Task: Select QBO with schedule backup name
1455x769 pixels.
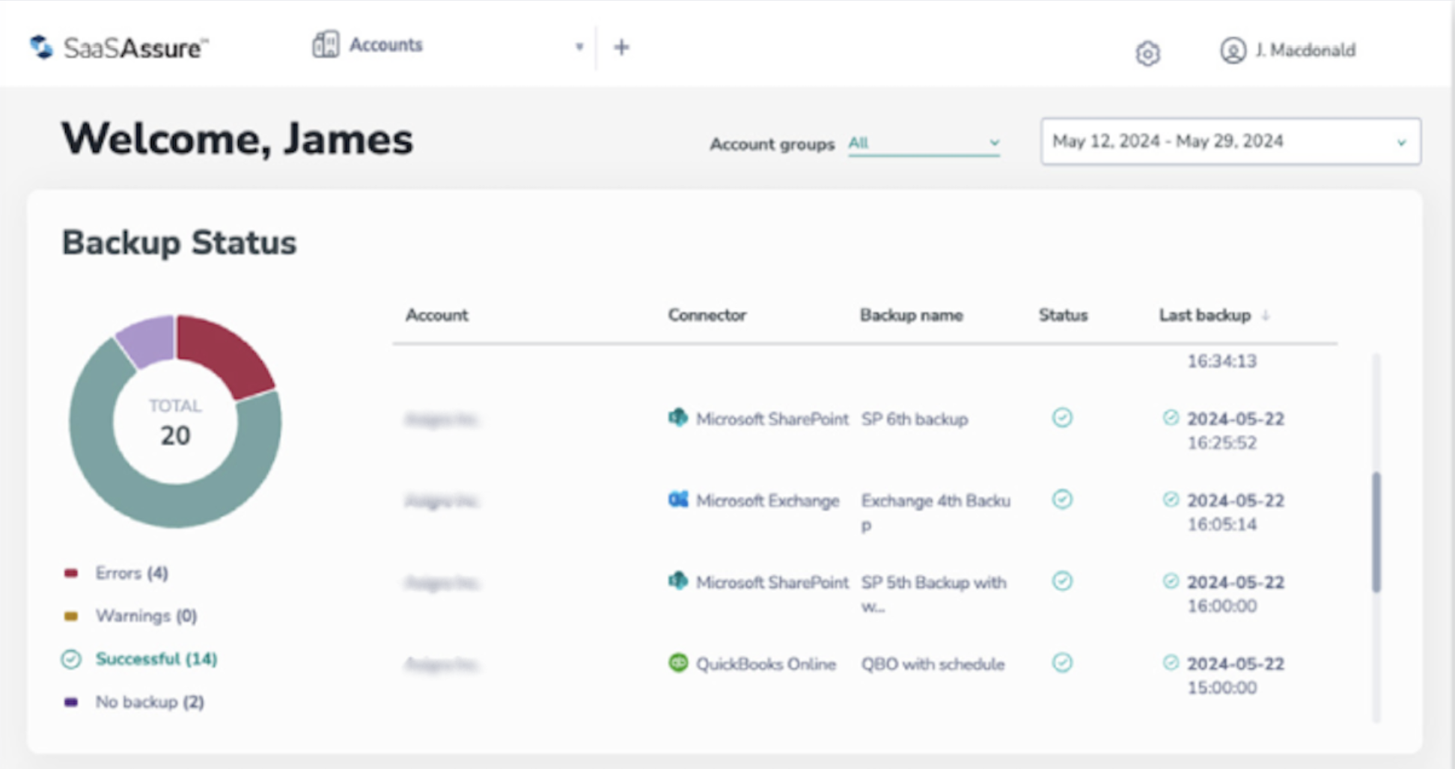Action: pos(933,664)
